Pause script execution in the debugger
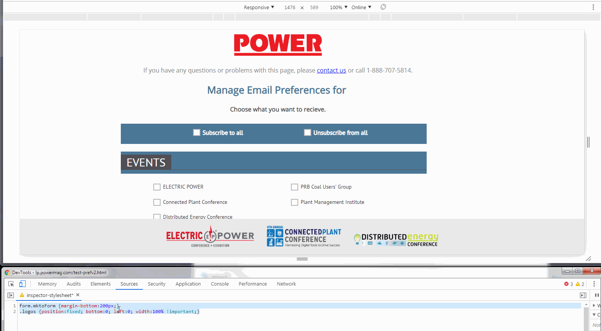Viewport: 601px width, 331px height. coord(597,295)
